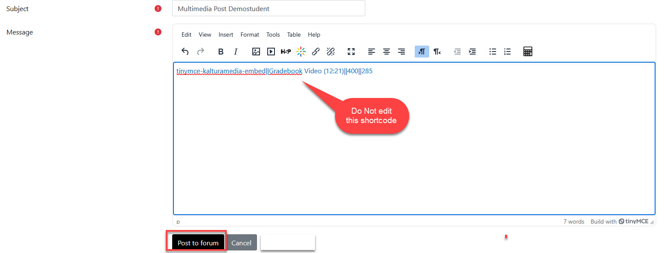Toggle right-to-left text direction

437,52
